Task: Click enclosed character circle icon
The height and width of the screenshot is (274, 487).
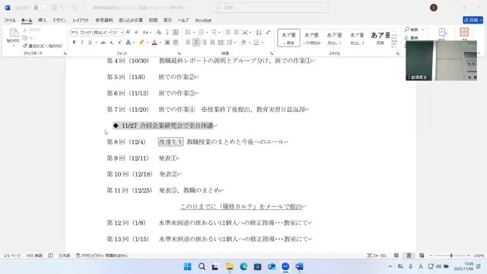Action: pyautogui.click(x=176, y=43)
